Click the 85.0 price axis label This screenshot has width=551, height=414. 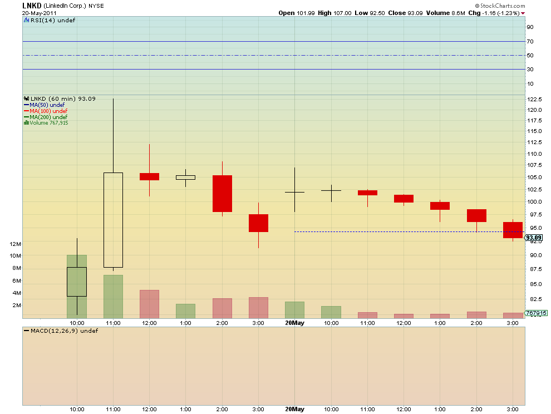tap(536, 284)
